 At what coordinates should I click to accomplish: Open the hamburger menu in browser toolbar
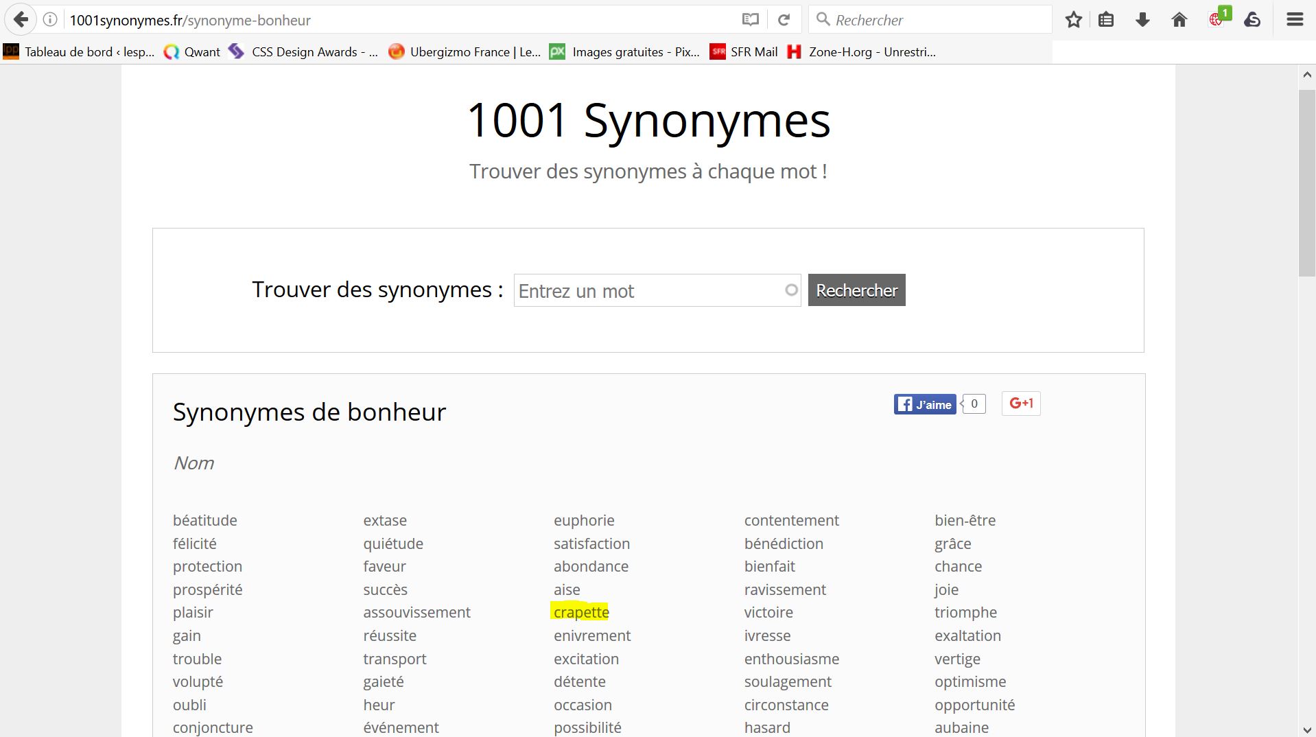point(1295,20)
